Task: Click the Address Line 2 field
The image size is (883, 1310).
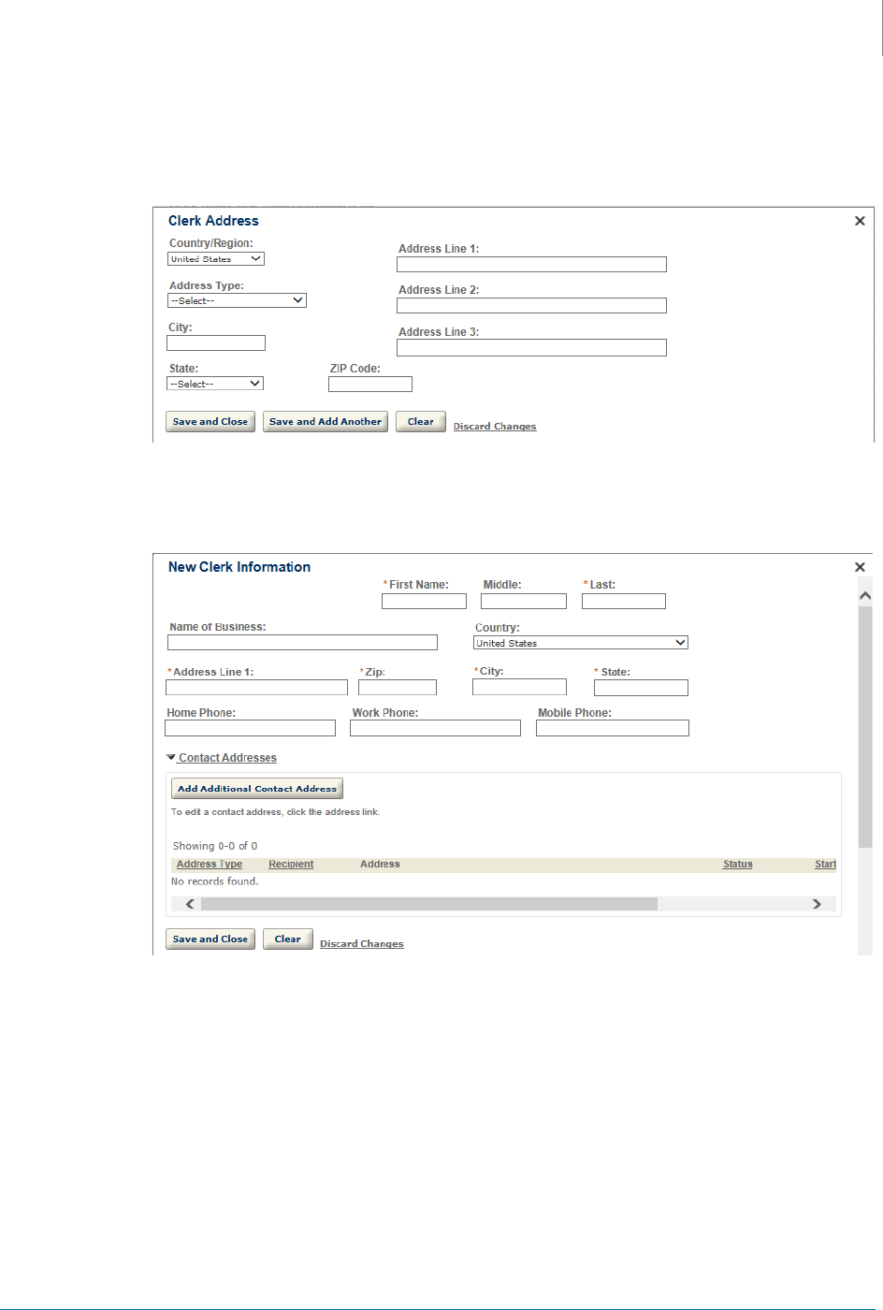Action: (x=531, y=306)
